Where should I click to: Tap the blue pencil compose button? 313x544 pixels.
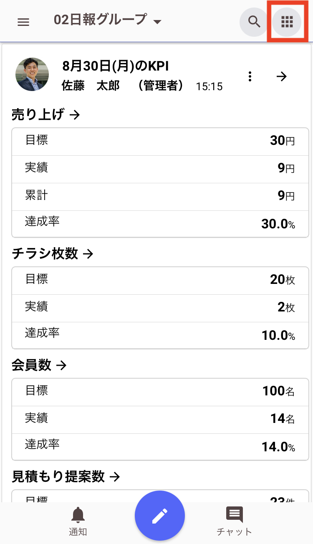point(160,516)
